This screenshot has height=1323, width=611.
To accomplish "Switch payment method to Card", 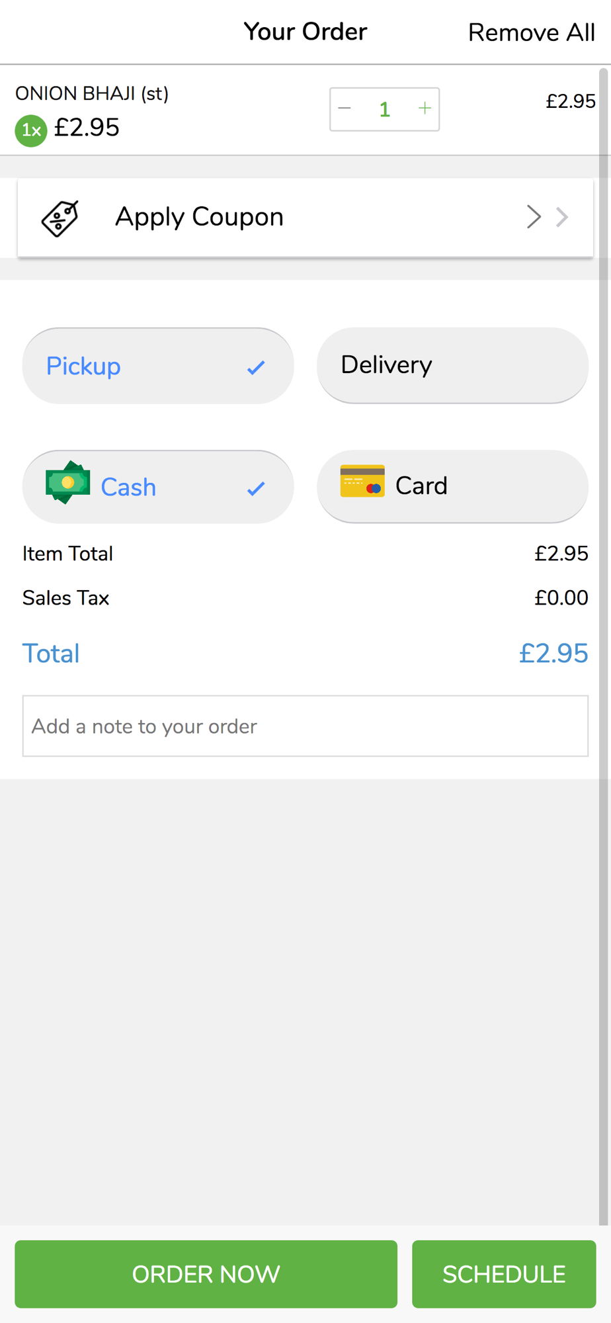I will (452, 486).
